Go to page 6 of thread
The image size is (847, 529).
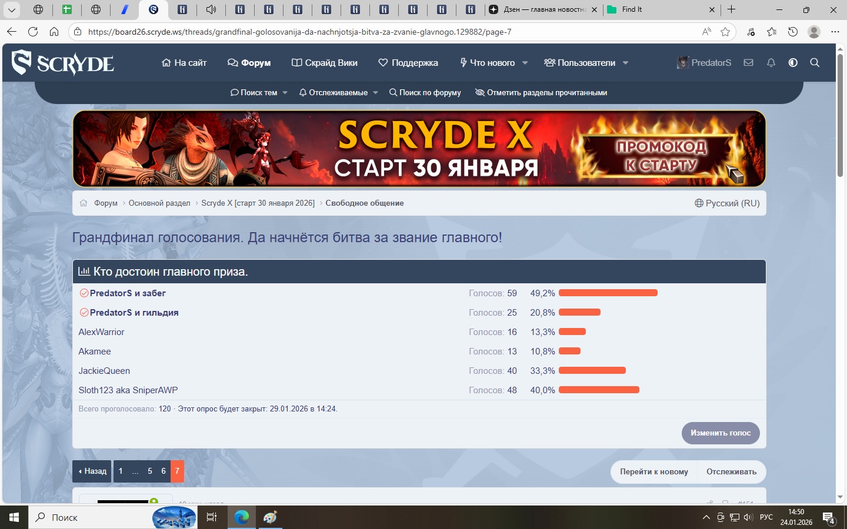click(x=164, y=471)
